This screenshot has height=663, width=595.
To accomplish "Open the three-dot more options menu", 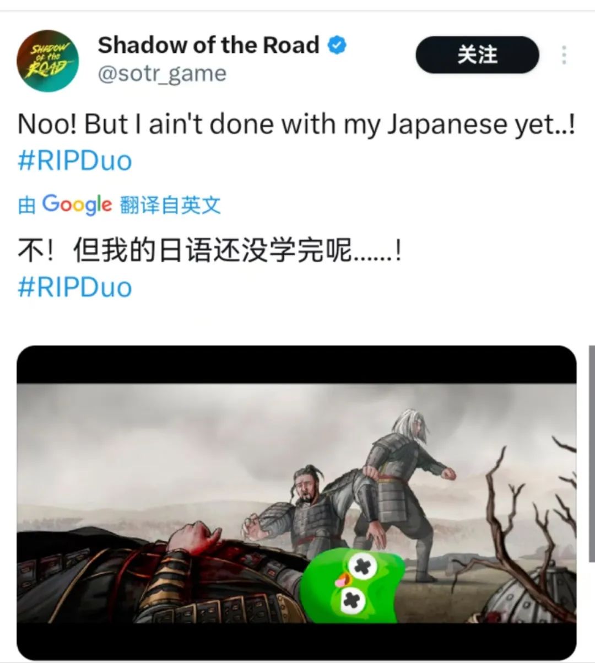I will coord(564,55).
